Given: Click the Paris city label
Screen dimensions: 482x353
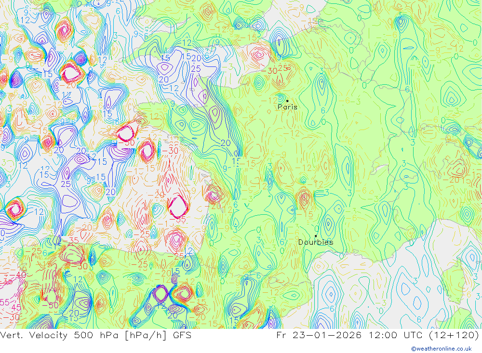Looking at the screenshot, I should [x=287, y=107].
